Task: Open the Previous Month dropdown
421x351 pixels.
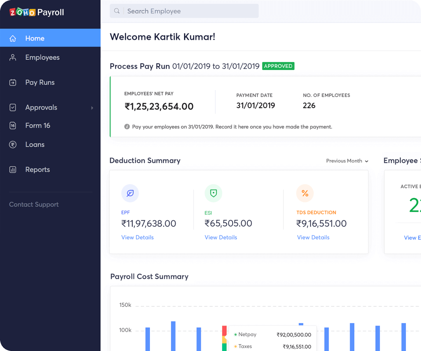Action: [347, 161]
